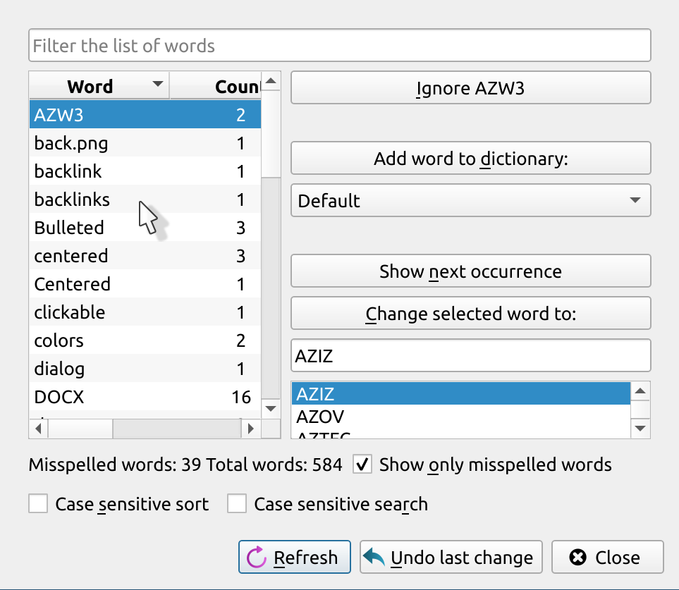Open the Default dictionary dropdown
The height and width of the screenshot is (590, 679).
tap(470, 201)
